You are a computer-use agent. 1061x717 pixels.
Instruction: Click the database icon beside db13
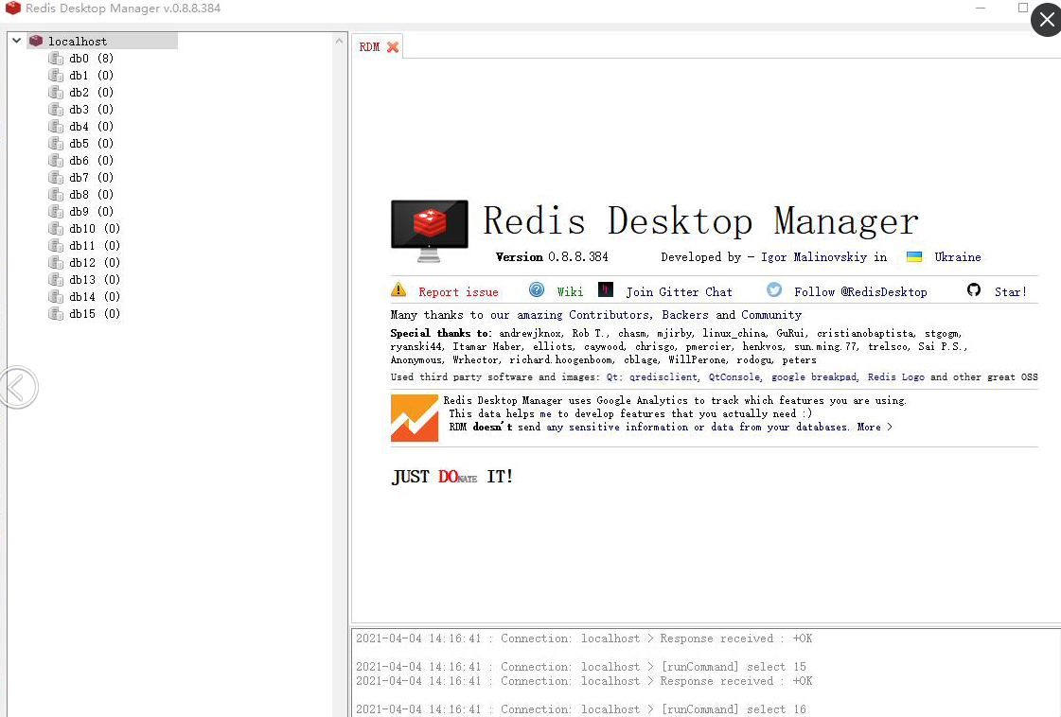[x=56, y=279]
